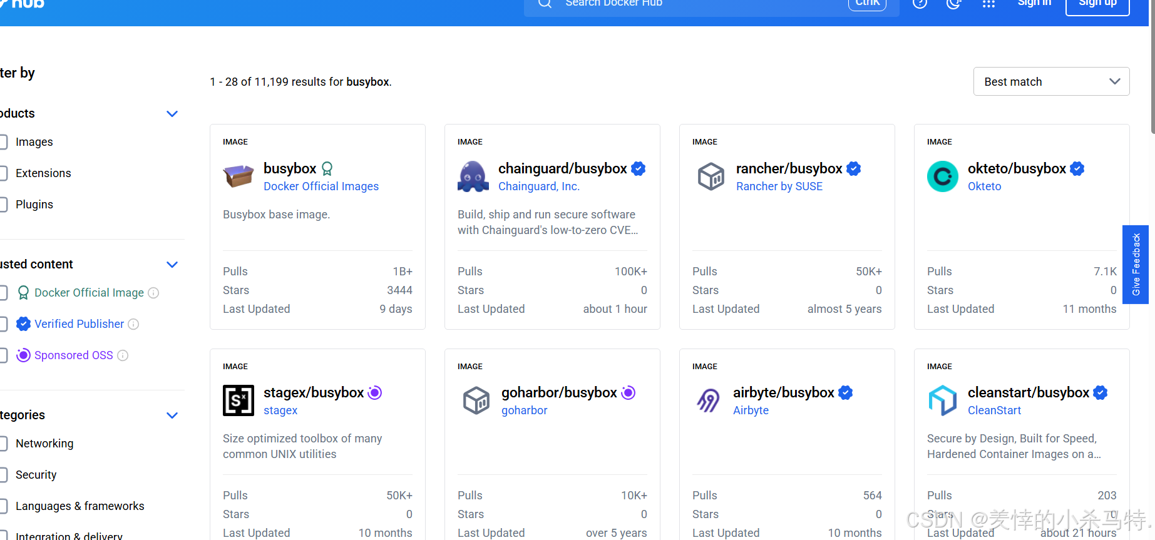Image resolution: width=1155 pixels, height=540 pixels.
Task: Click sponsored OSS badge next to stagex/busybox
Action: [375, 392]
